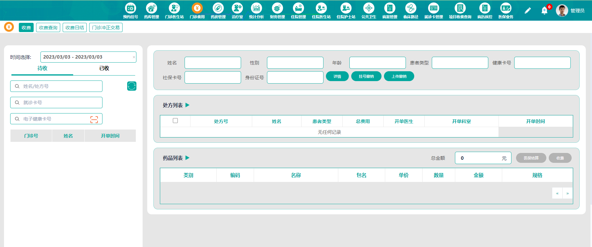Open the 时间选择 date range picker
This screenshot has height=247, width=592.
click(88, 57)
